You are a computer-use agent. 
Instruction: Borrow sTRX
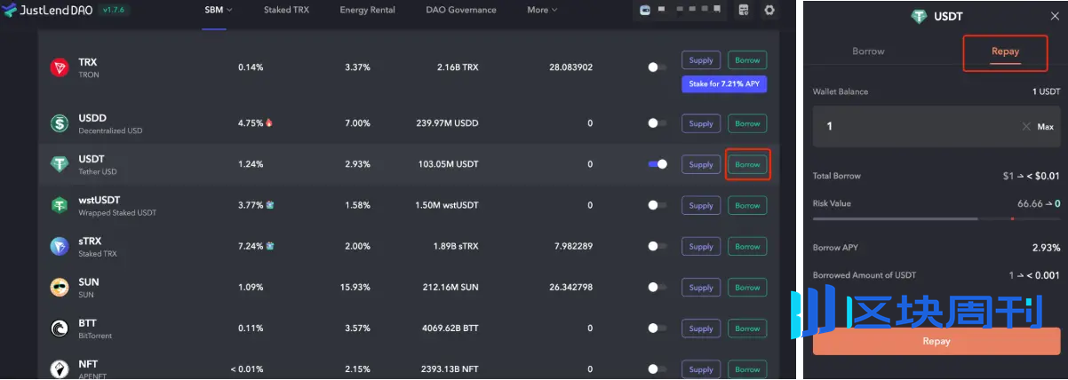[747, 246]
